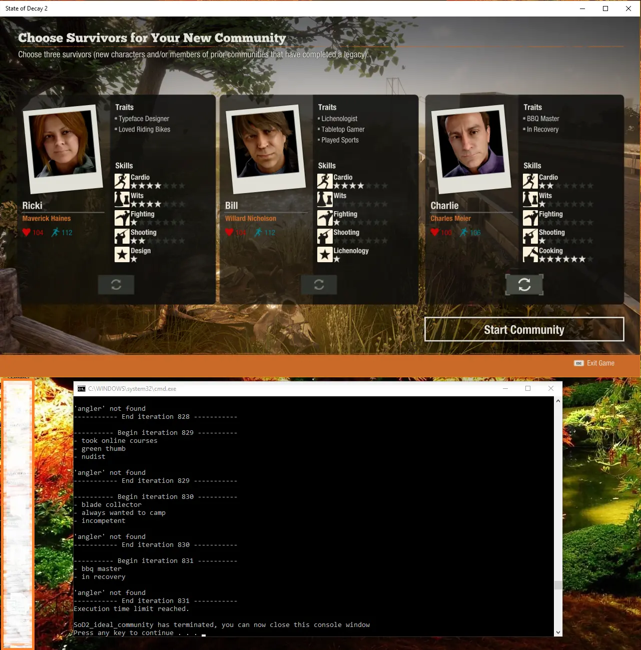The image size is (641, 650).
Task: Click Bill's trait 'Tabletop Gamer'
Action: coord(343,129)
